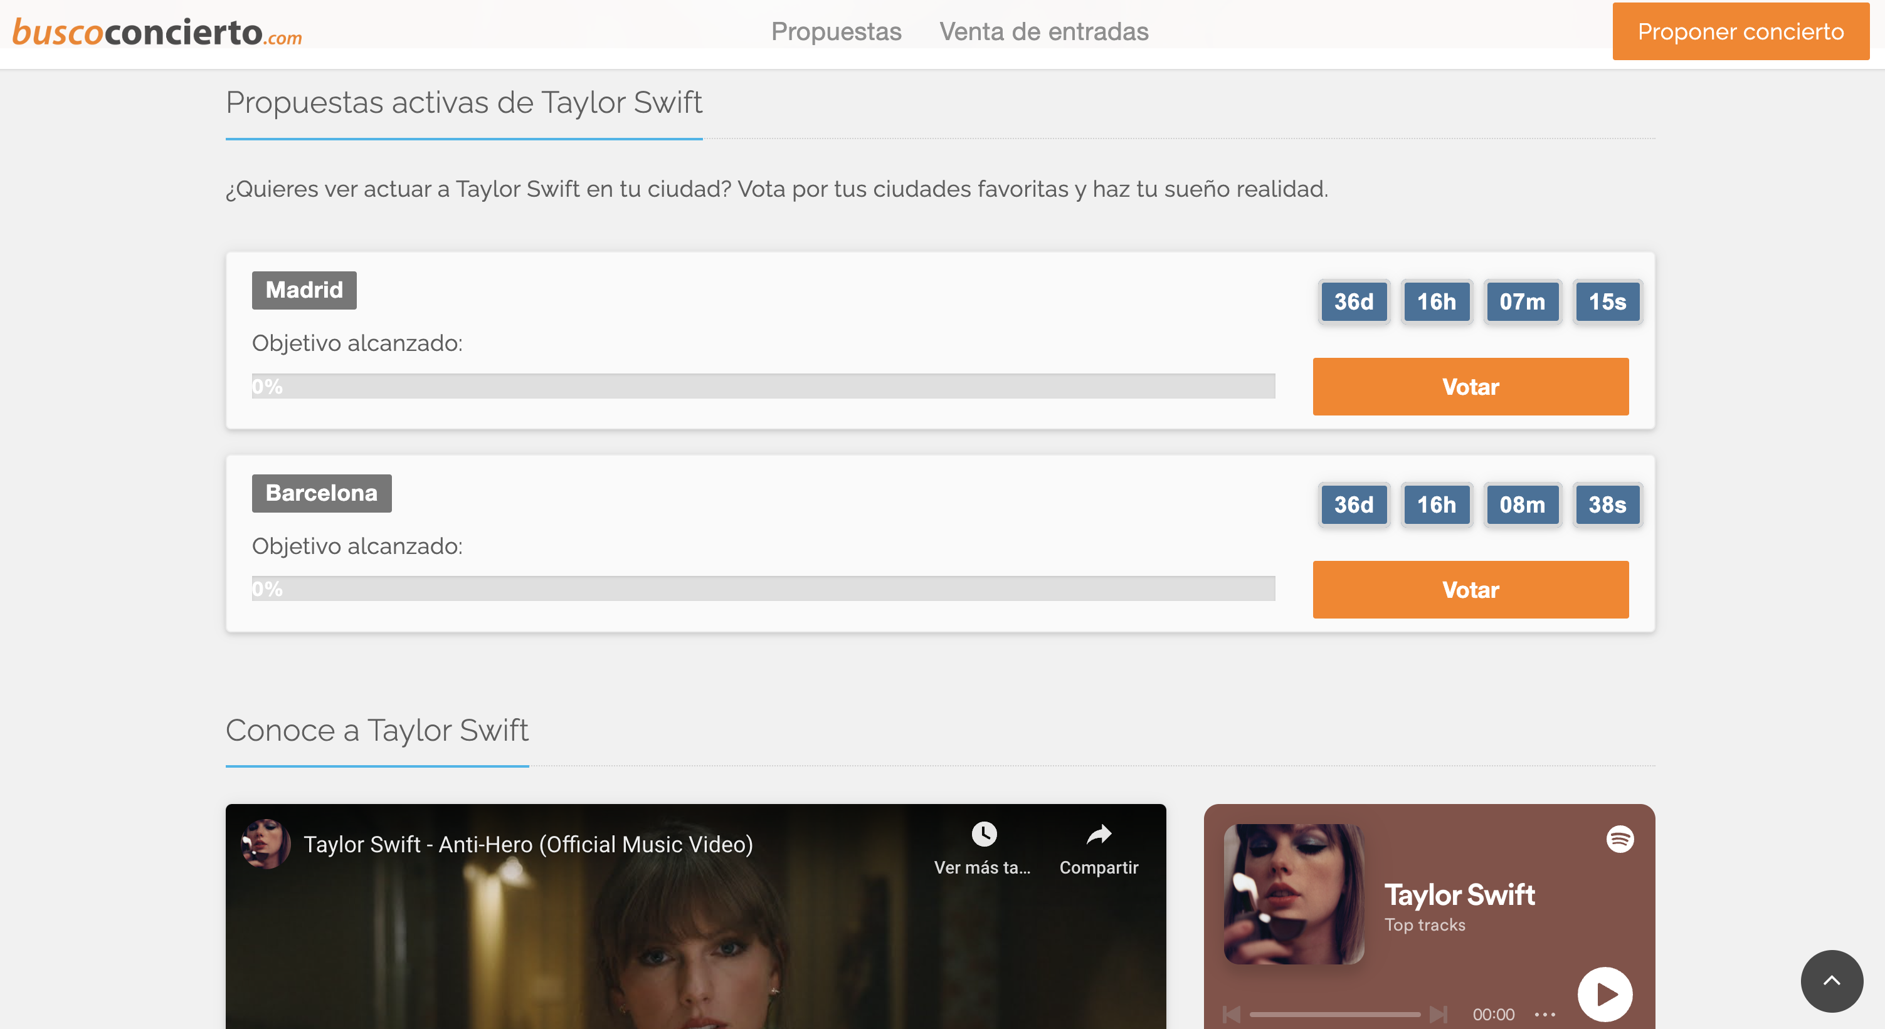Click the ¿Quieres ver actuar a Taylor Swift paragraph

(776, 189)
